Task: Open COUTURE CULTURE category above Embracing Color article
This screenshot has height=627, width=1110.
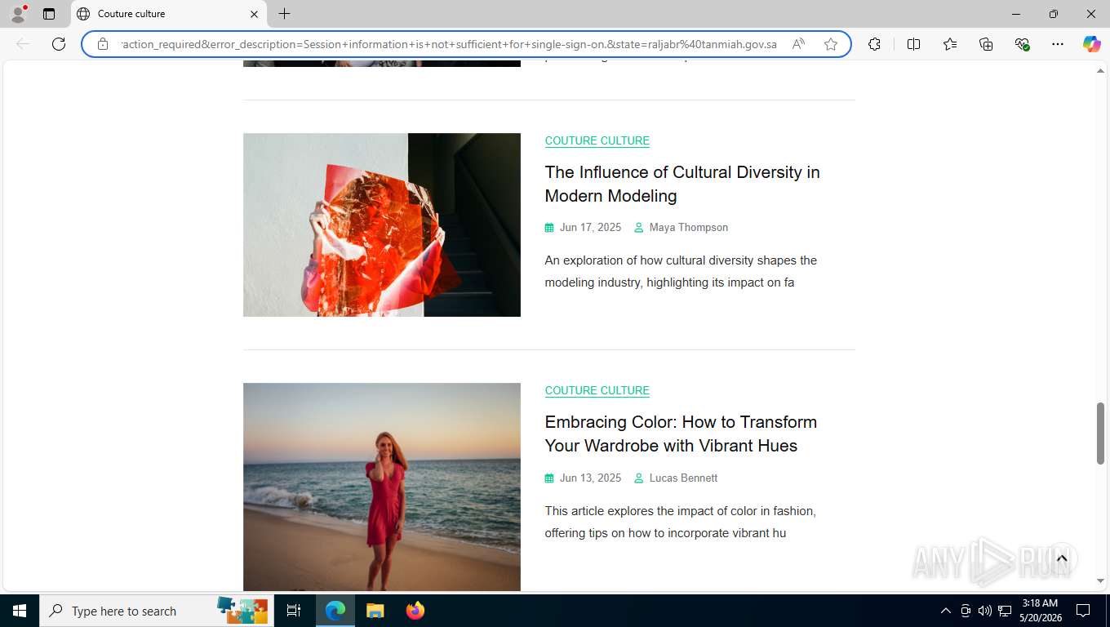Action: tap(597, 390)
